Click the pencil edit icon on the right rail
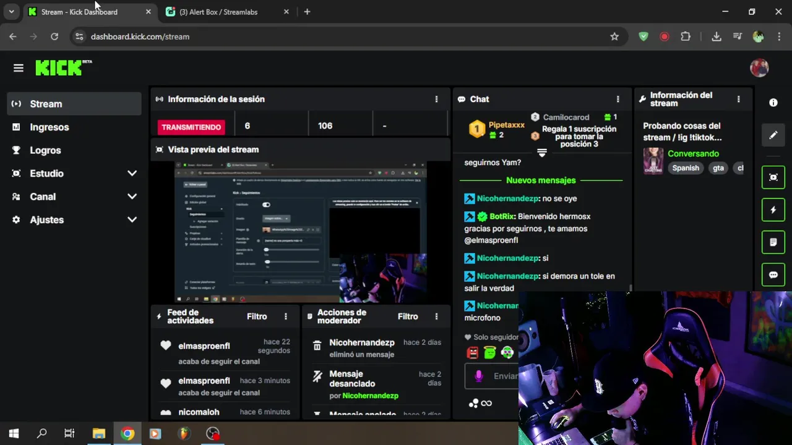 pos(773,135)
